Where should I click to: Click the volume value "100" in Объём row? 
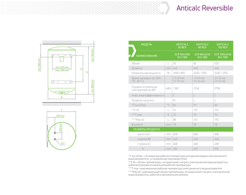(x=217, y=63)
